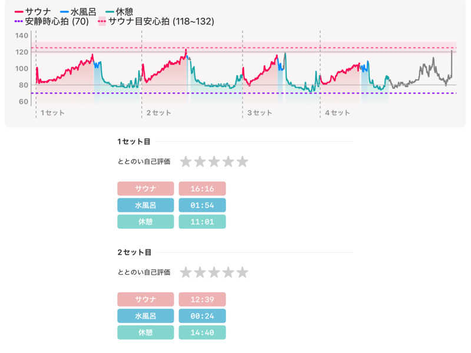This screenshot has height=353, width=471.
Task: Select the 14:40 rest time in 2セット目
Action: pos(202,332)
